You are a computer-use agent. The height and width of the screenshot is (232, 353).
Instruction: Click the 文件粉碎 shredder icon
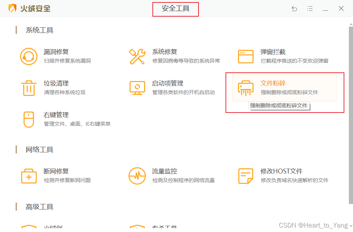[246, 88]
